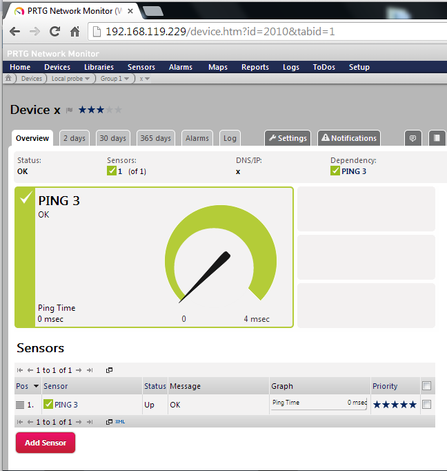The image size is (447, 471).
Task: Set device priority to five stars
Action: 119,110
